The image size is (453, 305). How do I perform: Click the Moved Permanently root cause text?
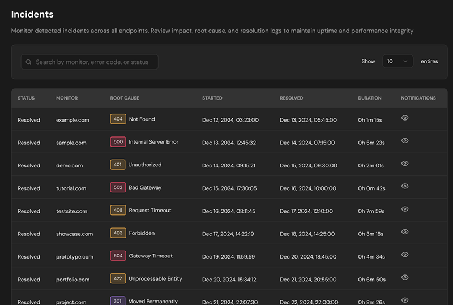click(153, 302)
